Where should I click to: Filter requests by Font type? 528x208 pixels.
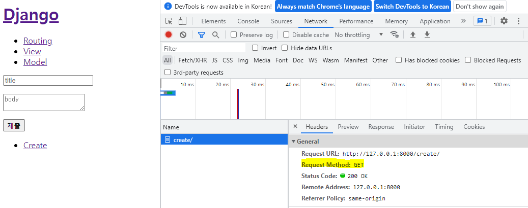pos(281,60)
